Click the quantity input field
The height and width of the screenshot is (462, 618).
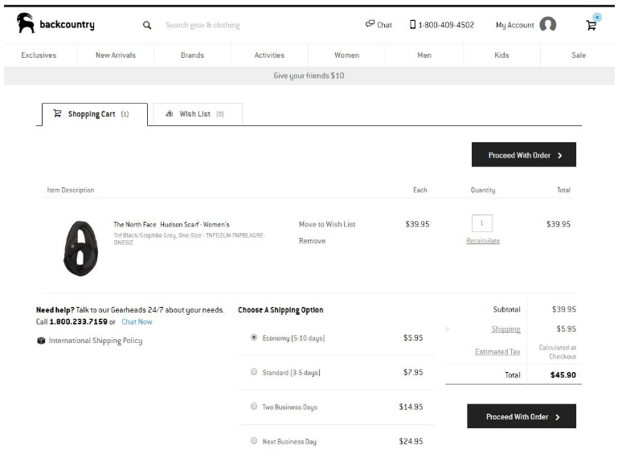(x=481, y=223)
